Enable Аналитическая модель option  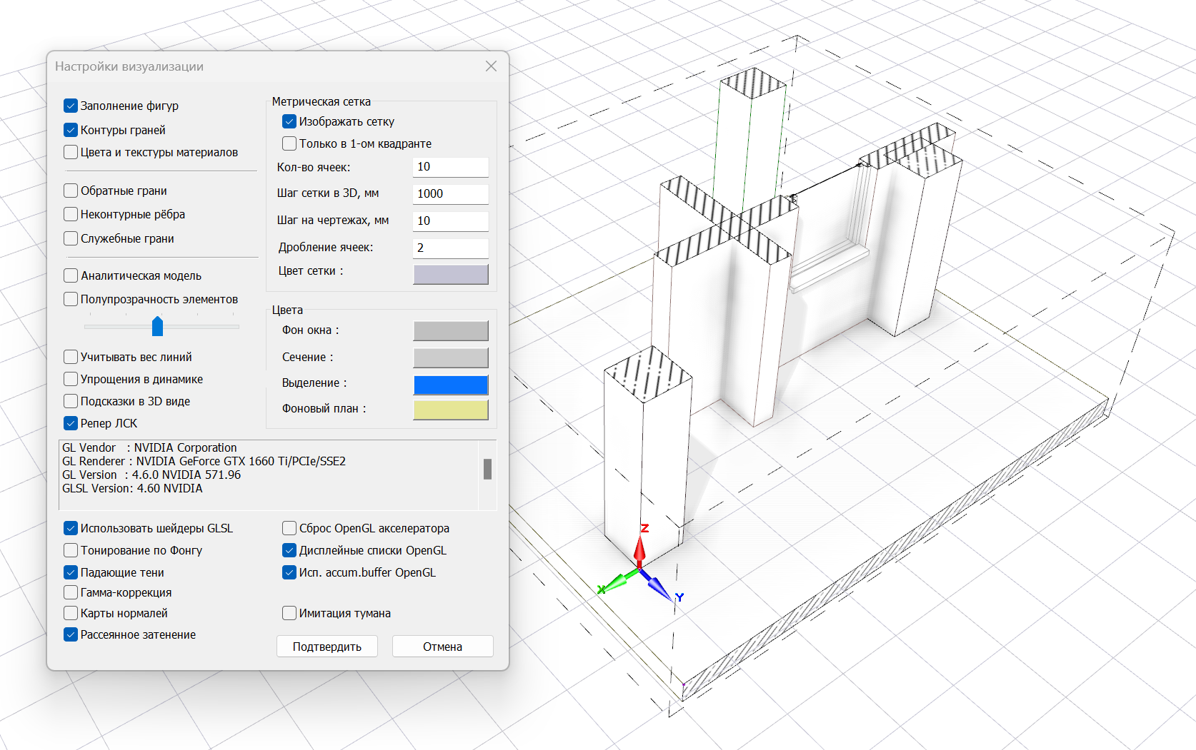coord(71,275)
